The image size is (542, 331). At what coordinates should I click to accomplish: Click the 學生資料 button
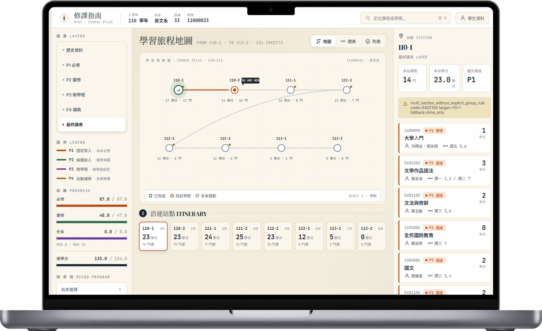[x=472, y=18]
